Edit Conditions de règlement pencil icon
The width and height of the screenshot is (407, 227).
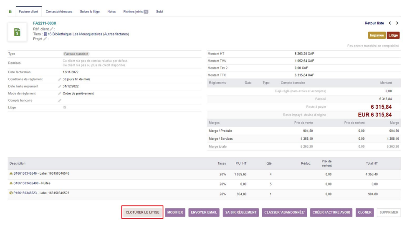(x=59, y=79)
